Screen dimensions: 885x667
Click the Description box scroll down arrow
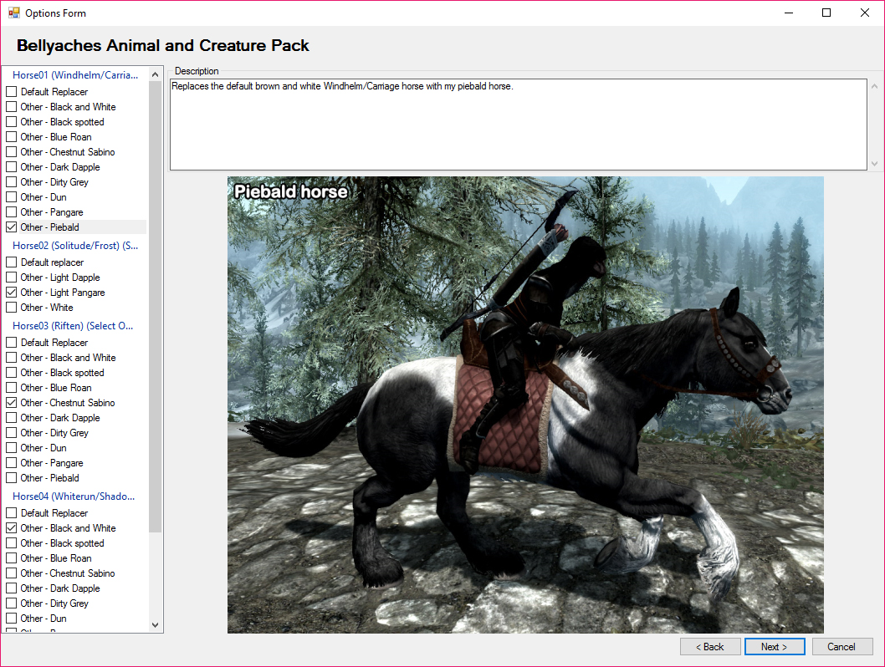[x=874, y=164]
